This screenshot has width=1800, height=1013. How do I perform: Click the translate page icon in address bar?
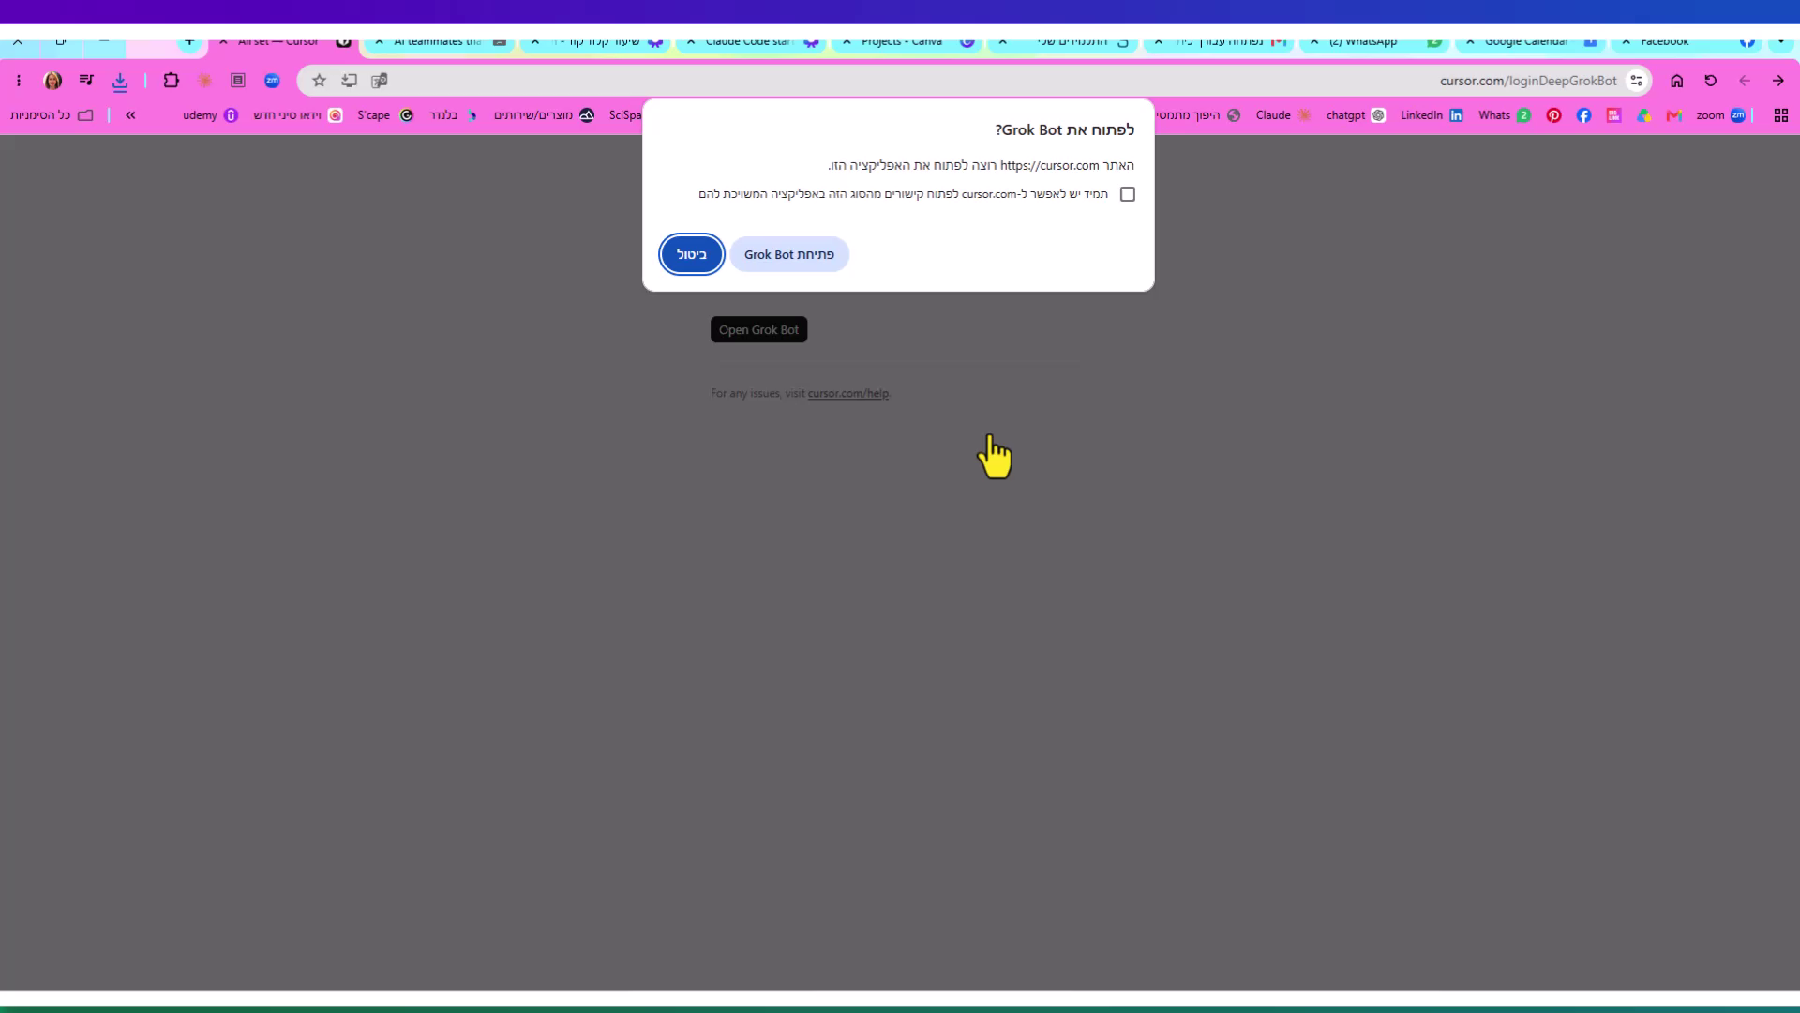[379, 81]
